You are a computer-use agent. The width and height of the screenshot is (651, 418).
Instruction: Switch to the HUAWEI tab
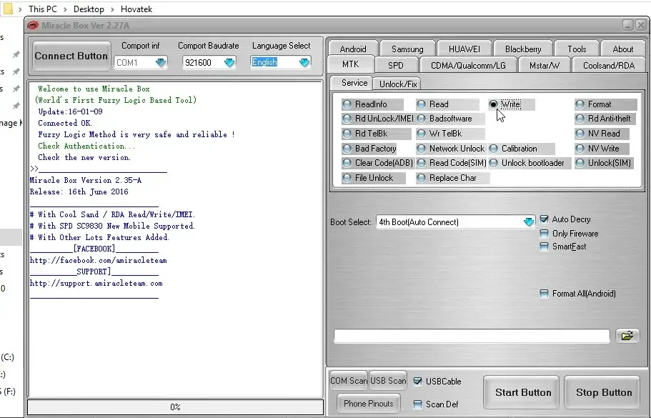(x=464, y=49)
